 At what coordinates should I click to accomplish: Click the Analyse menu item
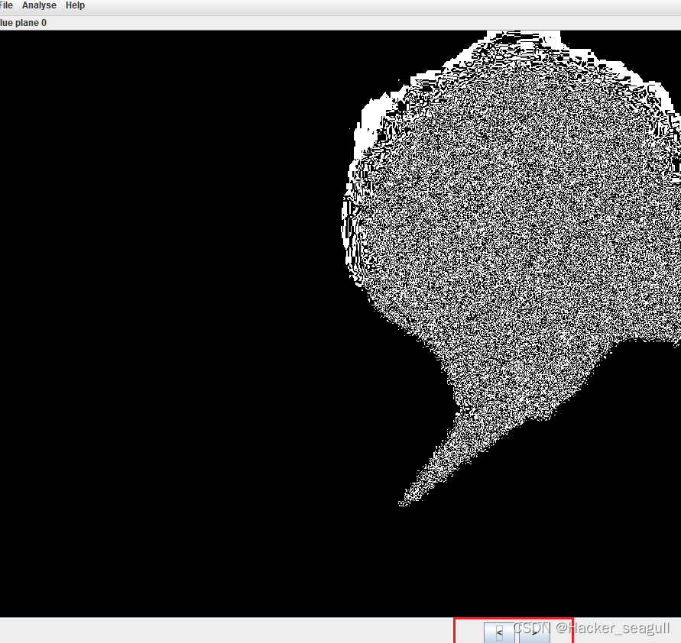(x=39, y=5)
